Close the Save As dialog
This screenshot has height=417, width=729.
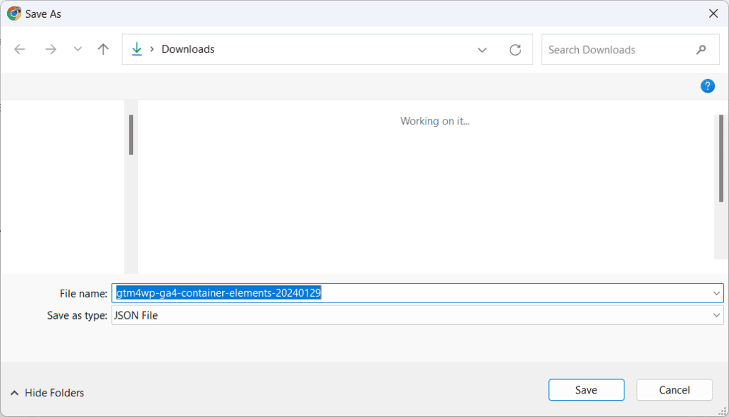tap(713, 14)
